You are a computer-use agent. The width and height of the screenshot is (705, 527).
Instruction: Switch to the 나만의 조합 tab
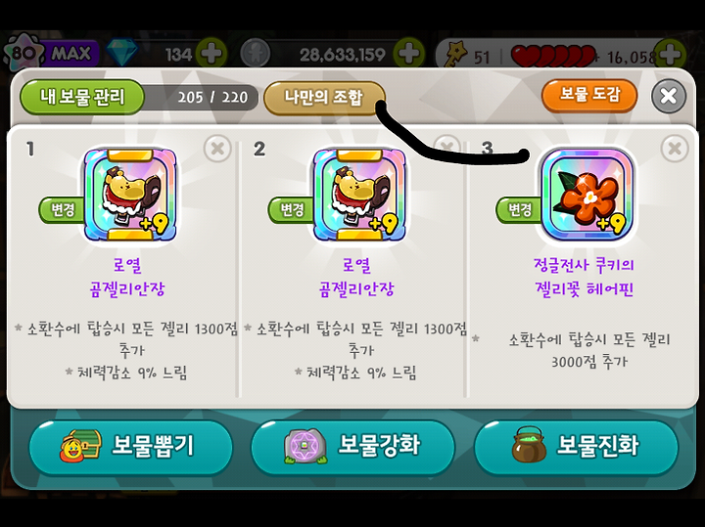click(x=324, y=98)
